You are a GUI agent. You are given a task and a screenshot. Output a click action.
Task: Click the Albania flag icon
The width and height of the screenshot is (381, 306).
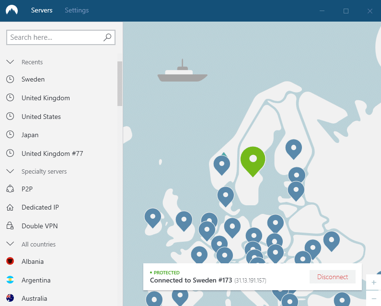pos(10,261)
